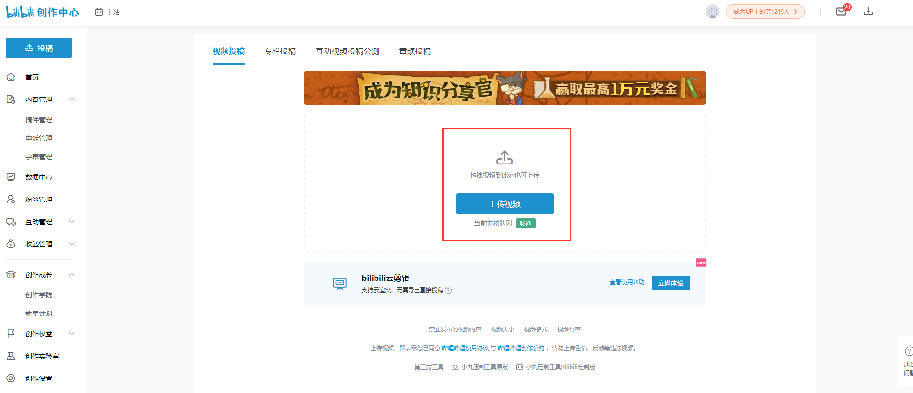Open 小丸压制工具Bilibili定制版 link
The height and width of the screenshot is (393, 913).
coord(555,367)
